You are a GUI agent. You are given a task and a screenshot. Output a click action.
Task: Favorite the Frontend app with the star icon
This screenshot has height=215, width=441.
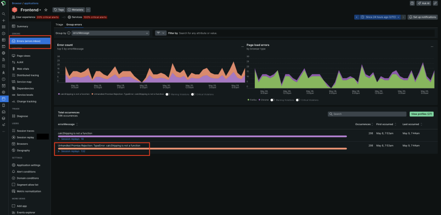point(46,9)
